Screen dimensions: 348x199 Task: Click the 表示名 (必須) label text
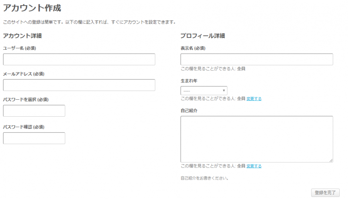(x=193, y=48)
